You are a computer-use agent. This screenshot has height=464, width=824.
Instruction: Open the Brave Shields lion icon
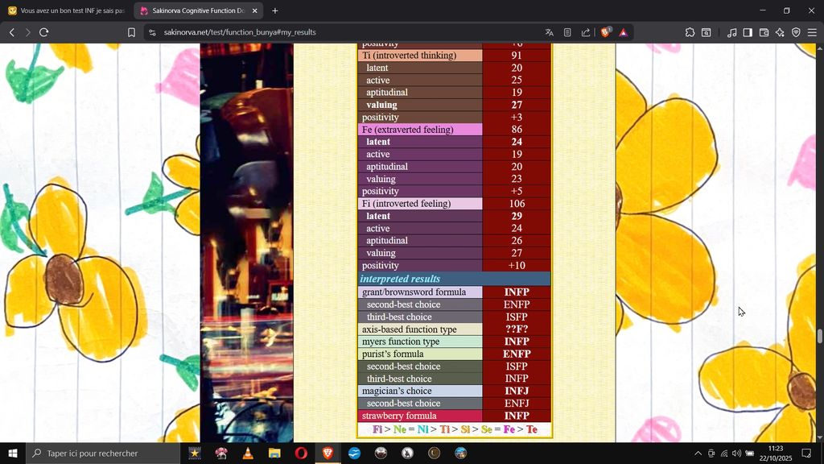[606, 32]
